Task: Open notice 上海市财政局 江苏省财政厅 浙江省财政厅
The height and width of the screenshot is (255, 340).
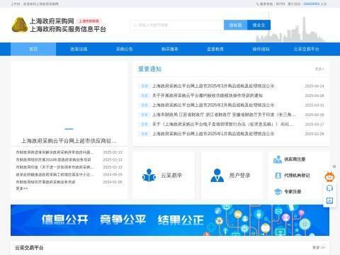Action: [224, 115]
